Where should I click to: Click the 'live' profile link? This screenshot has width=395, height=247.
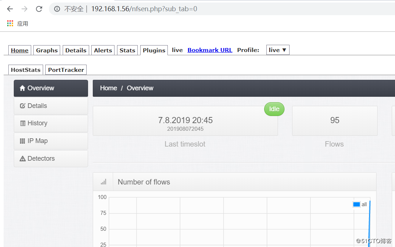[x=177, y=50]
